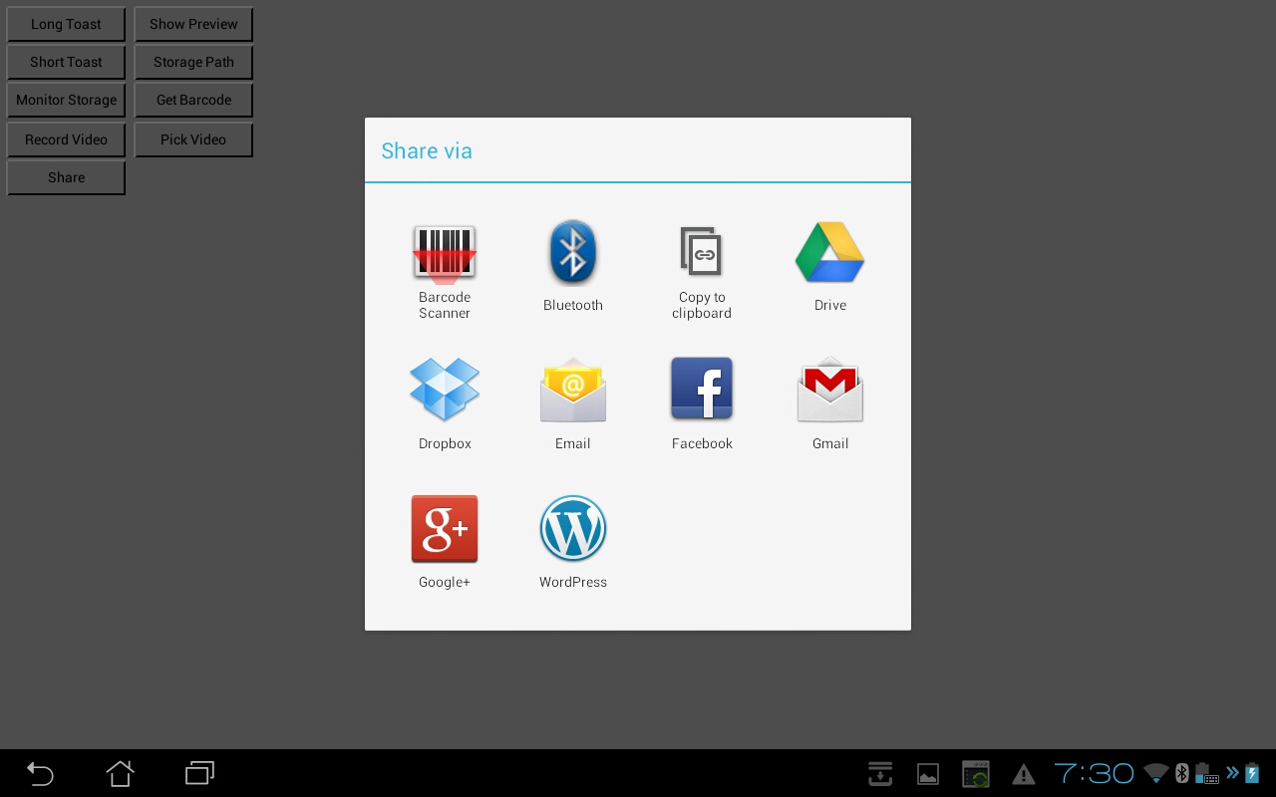Screen dimensions: 1276x797
Task: Click the Share button
Action: 66,177
